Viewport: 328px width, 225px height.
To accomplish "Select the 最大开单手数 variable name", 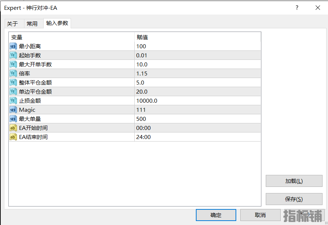I will click(35, 65).
